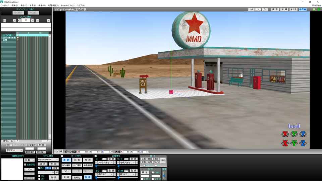The image size is (322, 181).
Task: Click the blue Z move axis handle
Action: [x=303, y=143]
